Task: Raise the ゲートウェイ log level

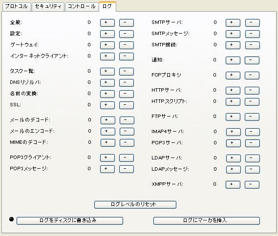Action: 107,45
